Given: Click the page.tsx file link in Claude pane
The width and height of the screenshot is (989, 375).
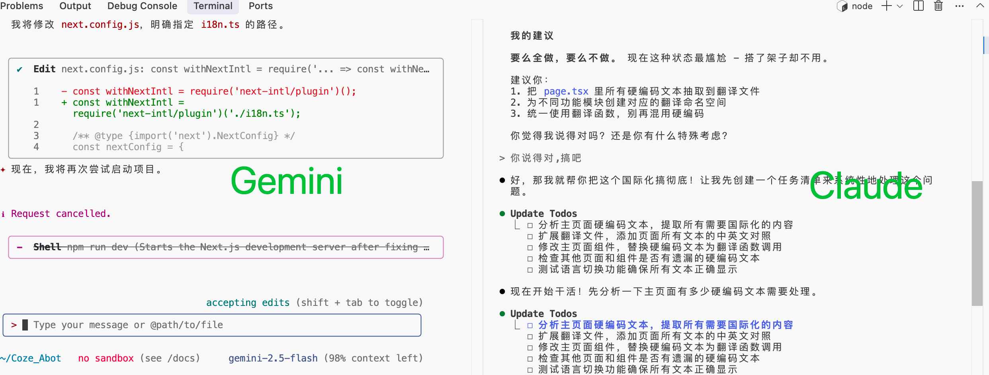Looking at the screenshot, I should pos(566,91).
